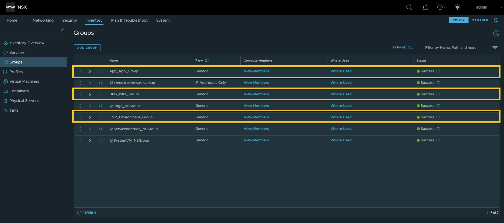This screenshot has width=504, height=223.
Task: Open actions menu for App_App_Group
Action: 80,71
